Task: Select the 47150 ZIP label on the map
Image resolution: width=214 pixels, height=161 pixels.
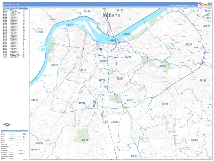Action: click(39, 32)
